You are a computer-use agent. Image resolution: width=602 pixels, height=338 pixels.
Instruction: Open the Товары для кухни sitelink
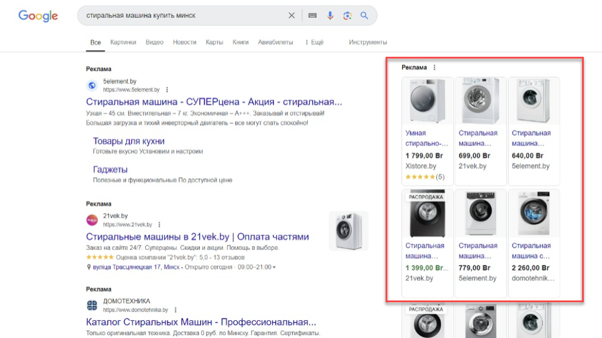pyautogui.click(x=129, y=141)
